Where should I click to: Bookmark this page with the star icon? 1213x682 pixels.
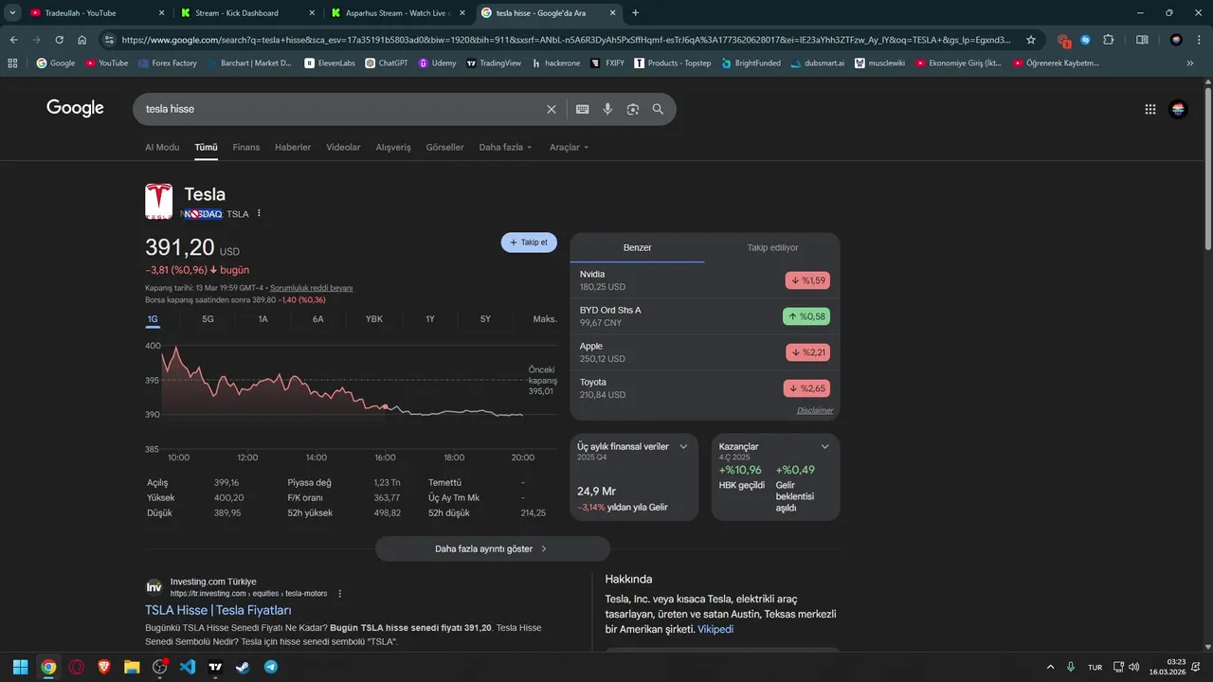1031,40
